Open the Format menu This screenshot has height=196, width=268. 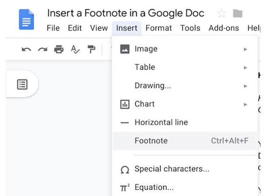pyautogui.click(x=159, y=28)
